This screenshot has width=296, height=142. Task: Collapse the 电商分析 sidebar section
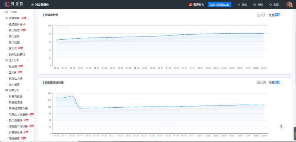[x=28, y=90]
